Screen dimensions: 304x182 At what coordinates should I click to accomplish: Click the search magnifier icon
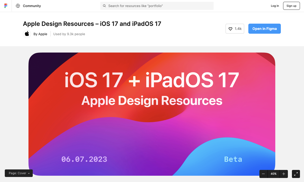tap(104, 6)
